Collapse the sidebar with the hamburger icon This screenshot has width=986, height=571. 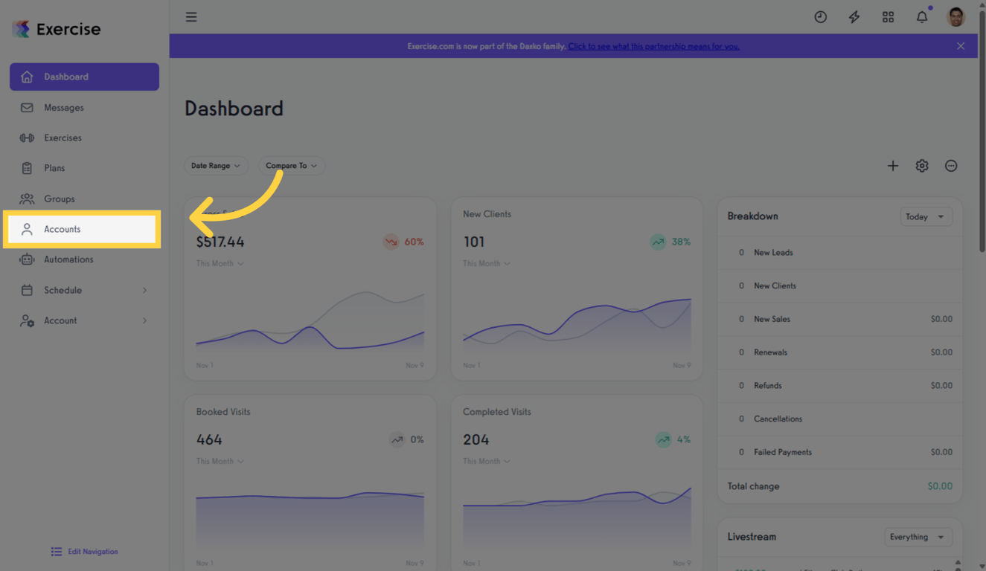(191, 16)
